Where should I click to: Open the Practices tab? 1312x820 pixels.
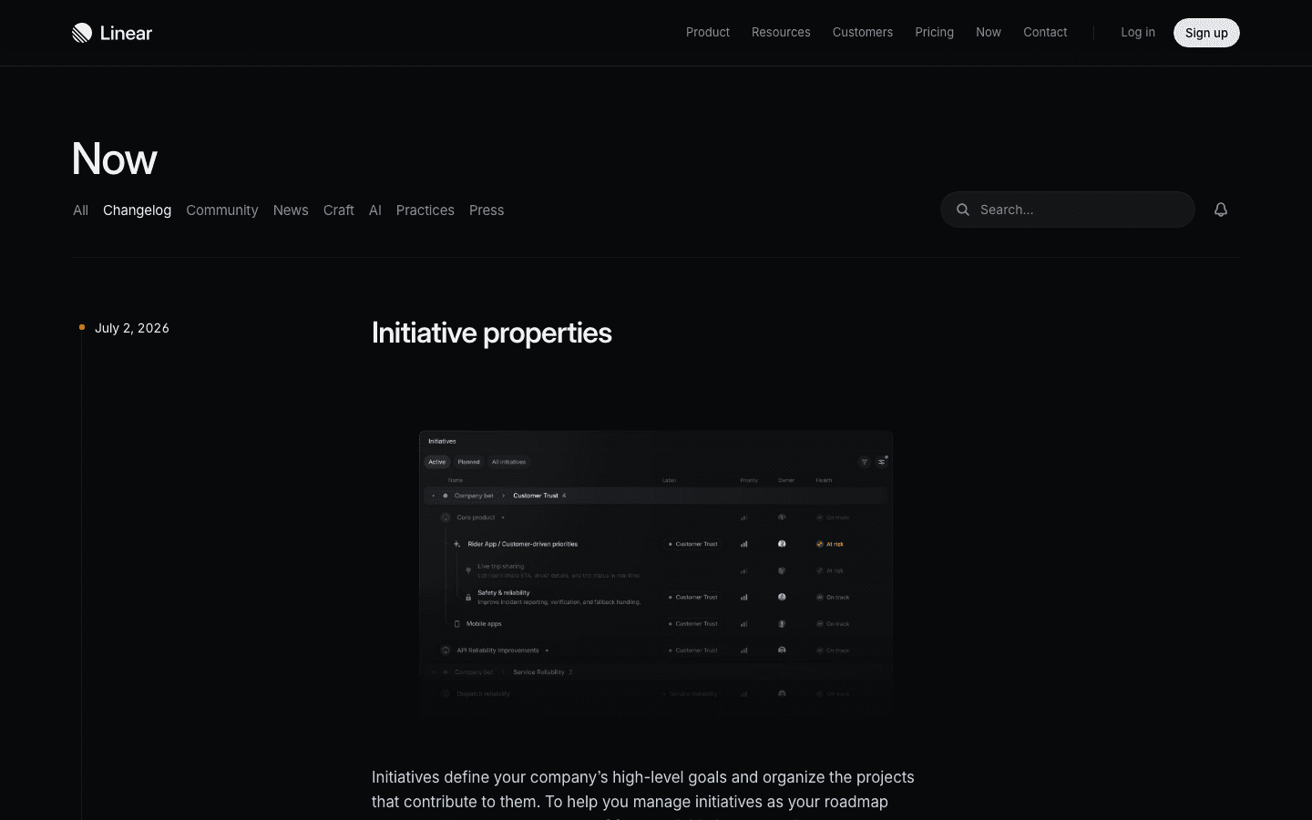pyautogui.click(x=425, y=210)
